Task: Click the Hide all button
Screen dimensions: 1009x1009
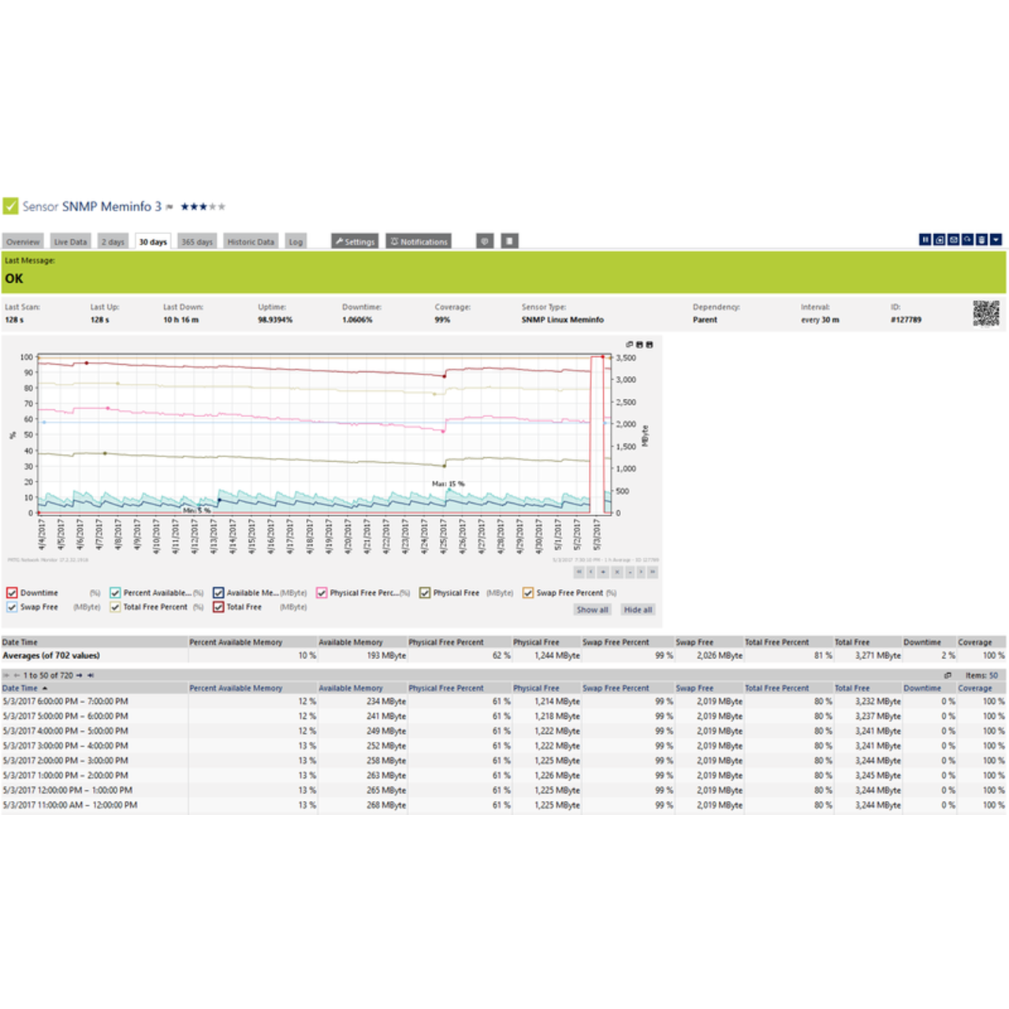Action: [x=638, y=609]
